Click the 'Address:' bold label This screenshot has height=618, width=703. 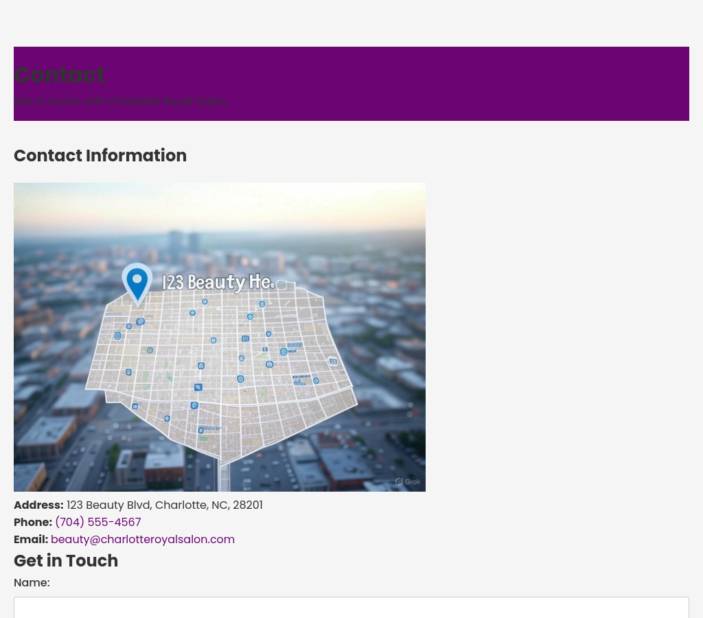click(x=38, y=505)
